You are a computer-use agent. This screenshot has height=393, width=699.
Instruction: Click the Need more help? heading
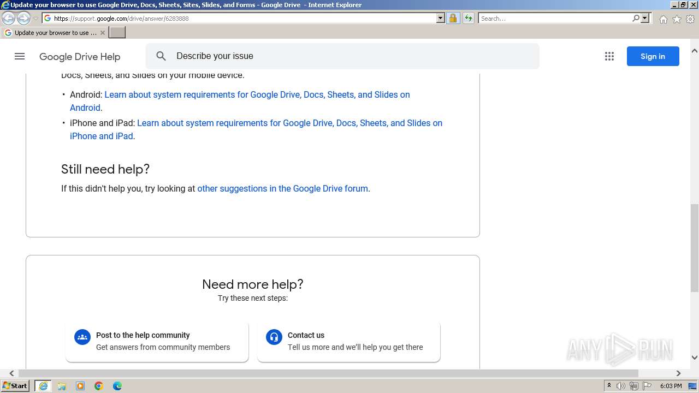pyautogui.click(x=253, y=284)
